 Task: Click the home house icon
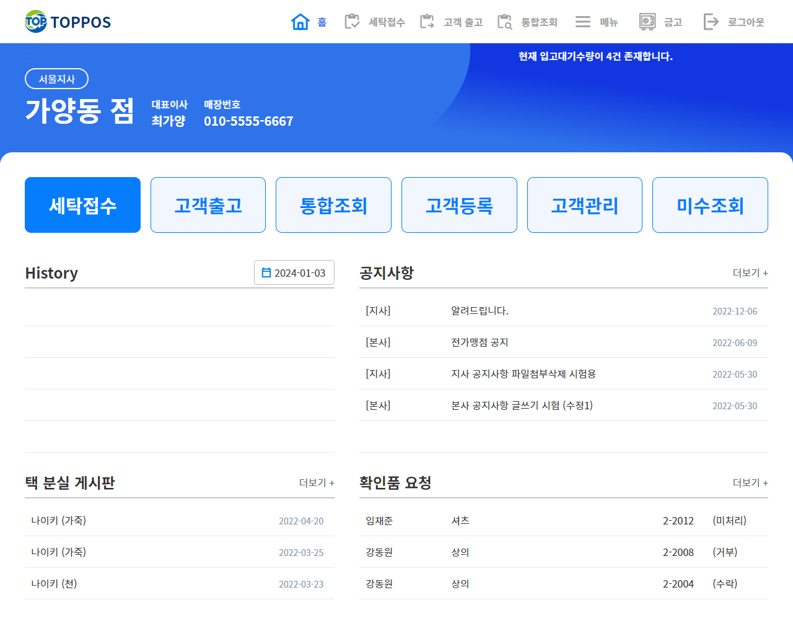[x=300, y=22]
